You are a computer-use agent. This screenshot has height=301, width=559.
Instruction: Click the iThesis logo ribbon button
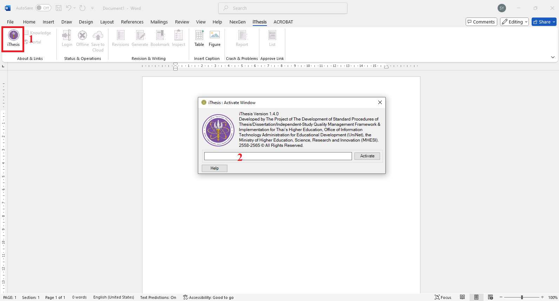(13, 38)
